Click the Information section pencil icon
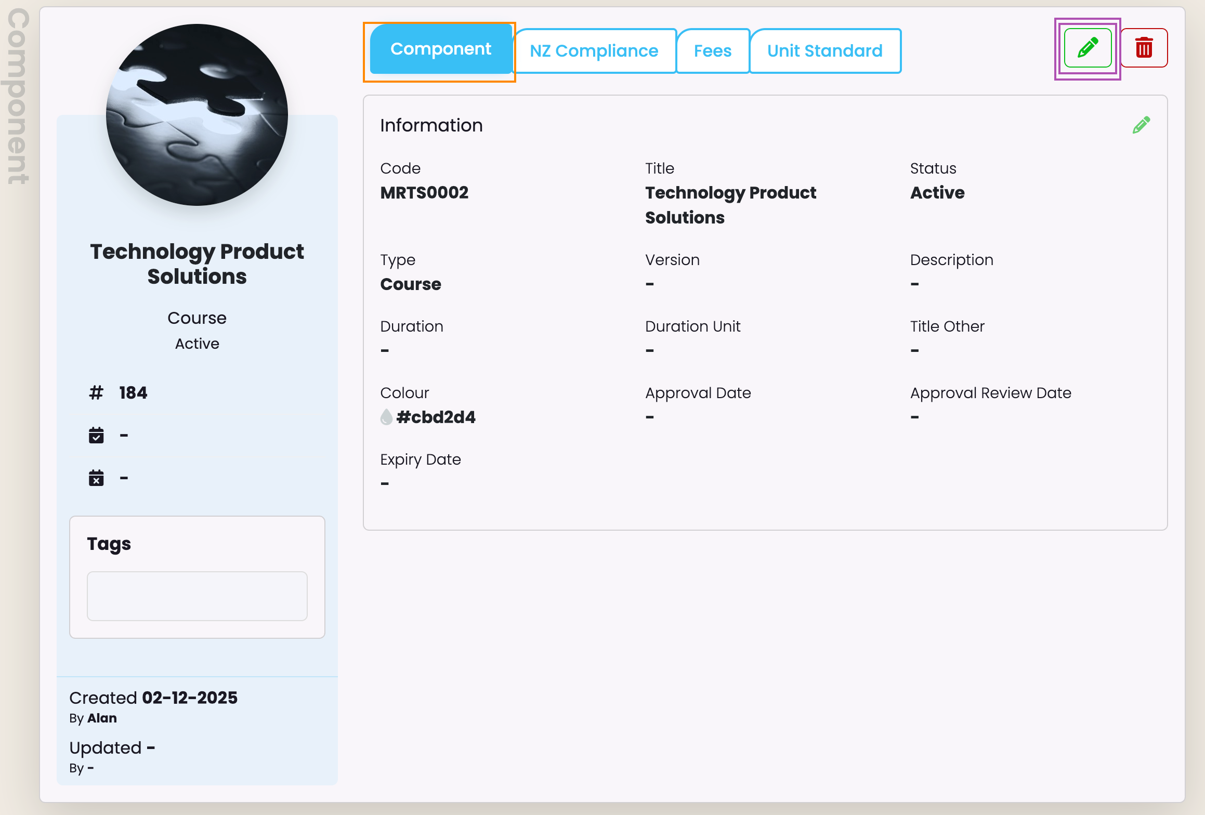The image size is (1205, 815). point(1141,125)
